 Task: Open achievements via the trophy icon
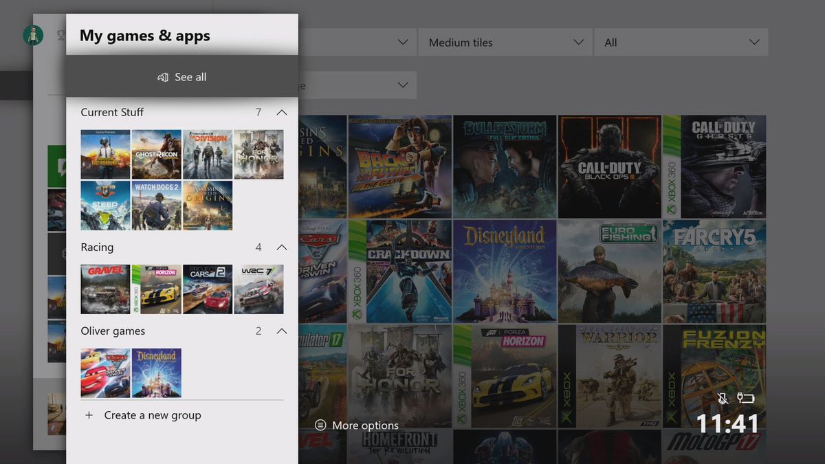tap(61, 35)
